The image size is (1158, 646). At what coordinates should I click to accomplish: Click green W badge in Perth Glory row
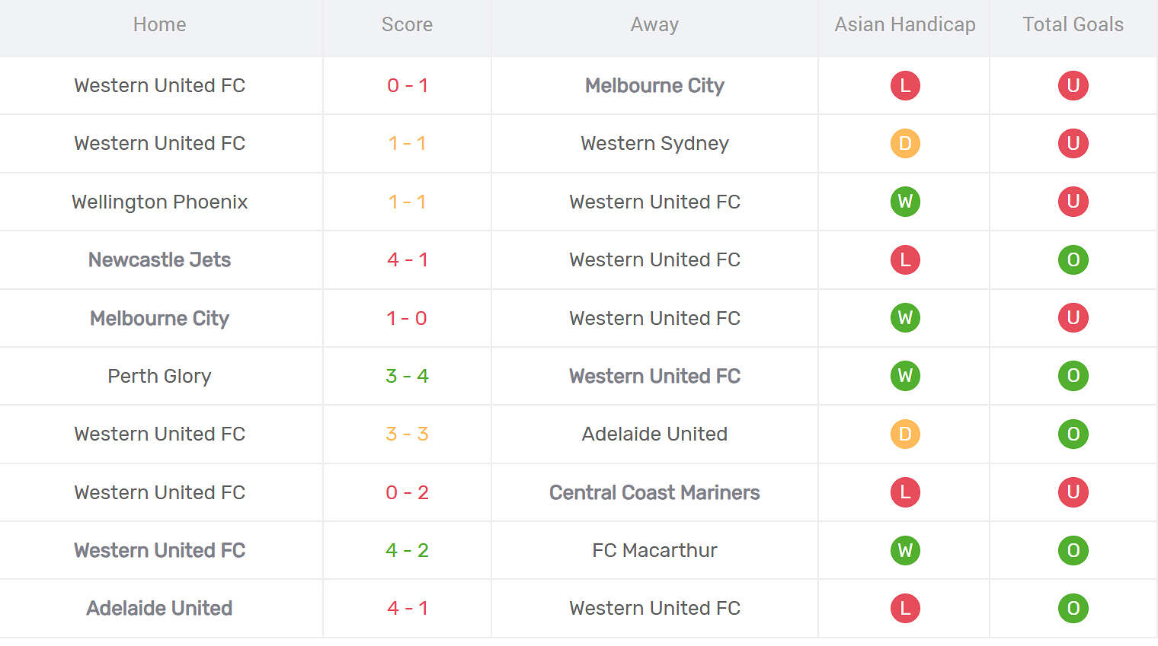[905, 376]
